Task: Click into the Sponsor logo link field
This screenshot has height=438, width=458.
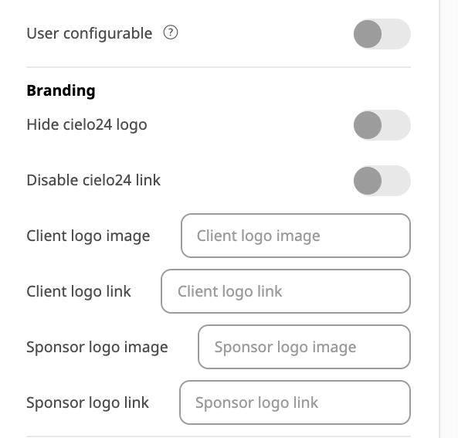Action: pyautogui.click(x=295, y=402)
